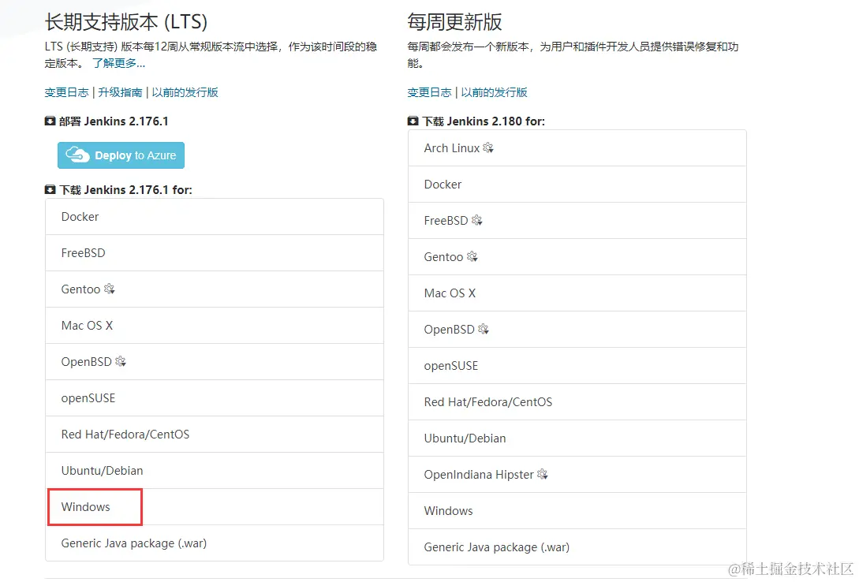Viewport: 859px width, 582px height.
Task: Select OpenBSD in the weekly 2.180 list
Action: [577, 329]
